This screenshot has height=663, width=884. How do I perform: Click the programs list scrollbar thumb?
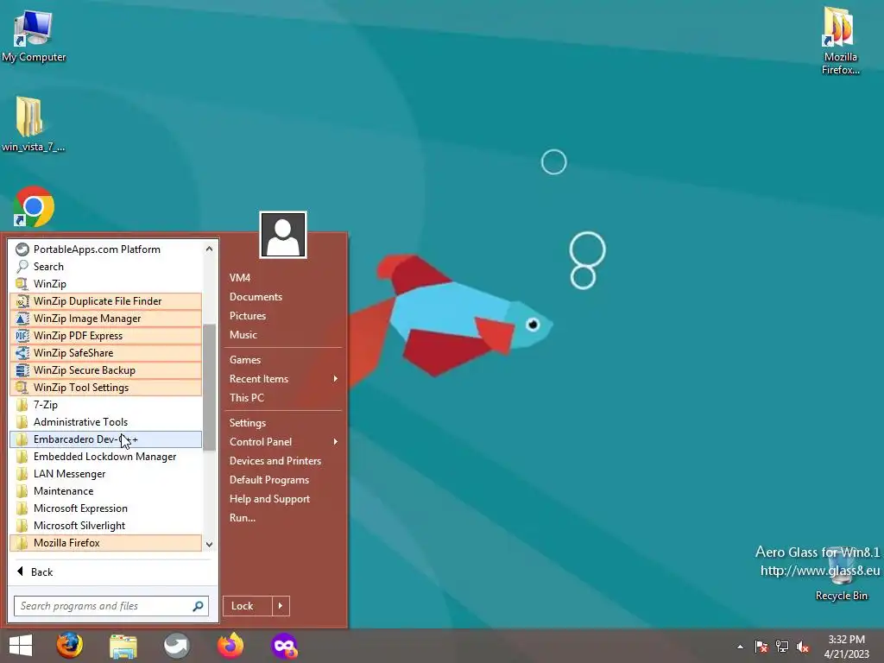[x=209, y=388]
